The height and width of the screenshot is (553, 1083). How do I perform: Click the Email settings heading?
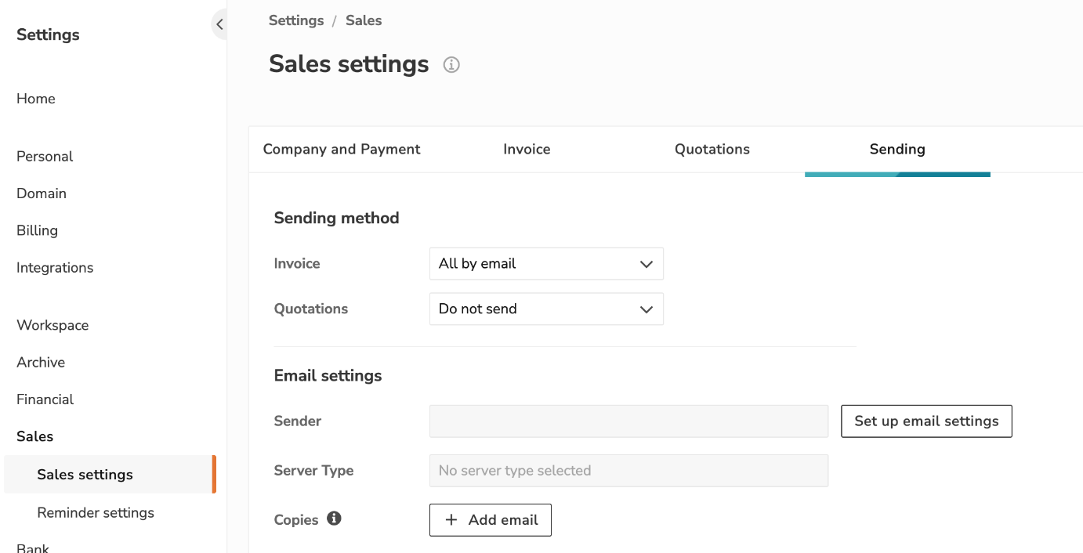tap(328, 376)
